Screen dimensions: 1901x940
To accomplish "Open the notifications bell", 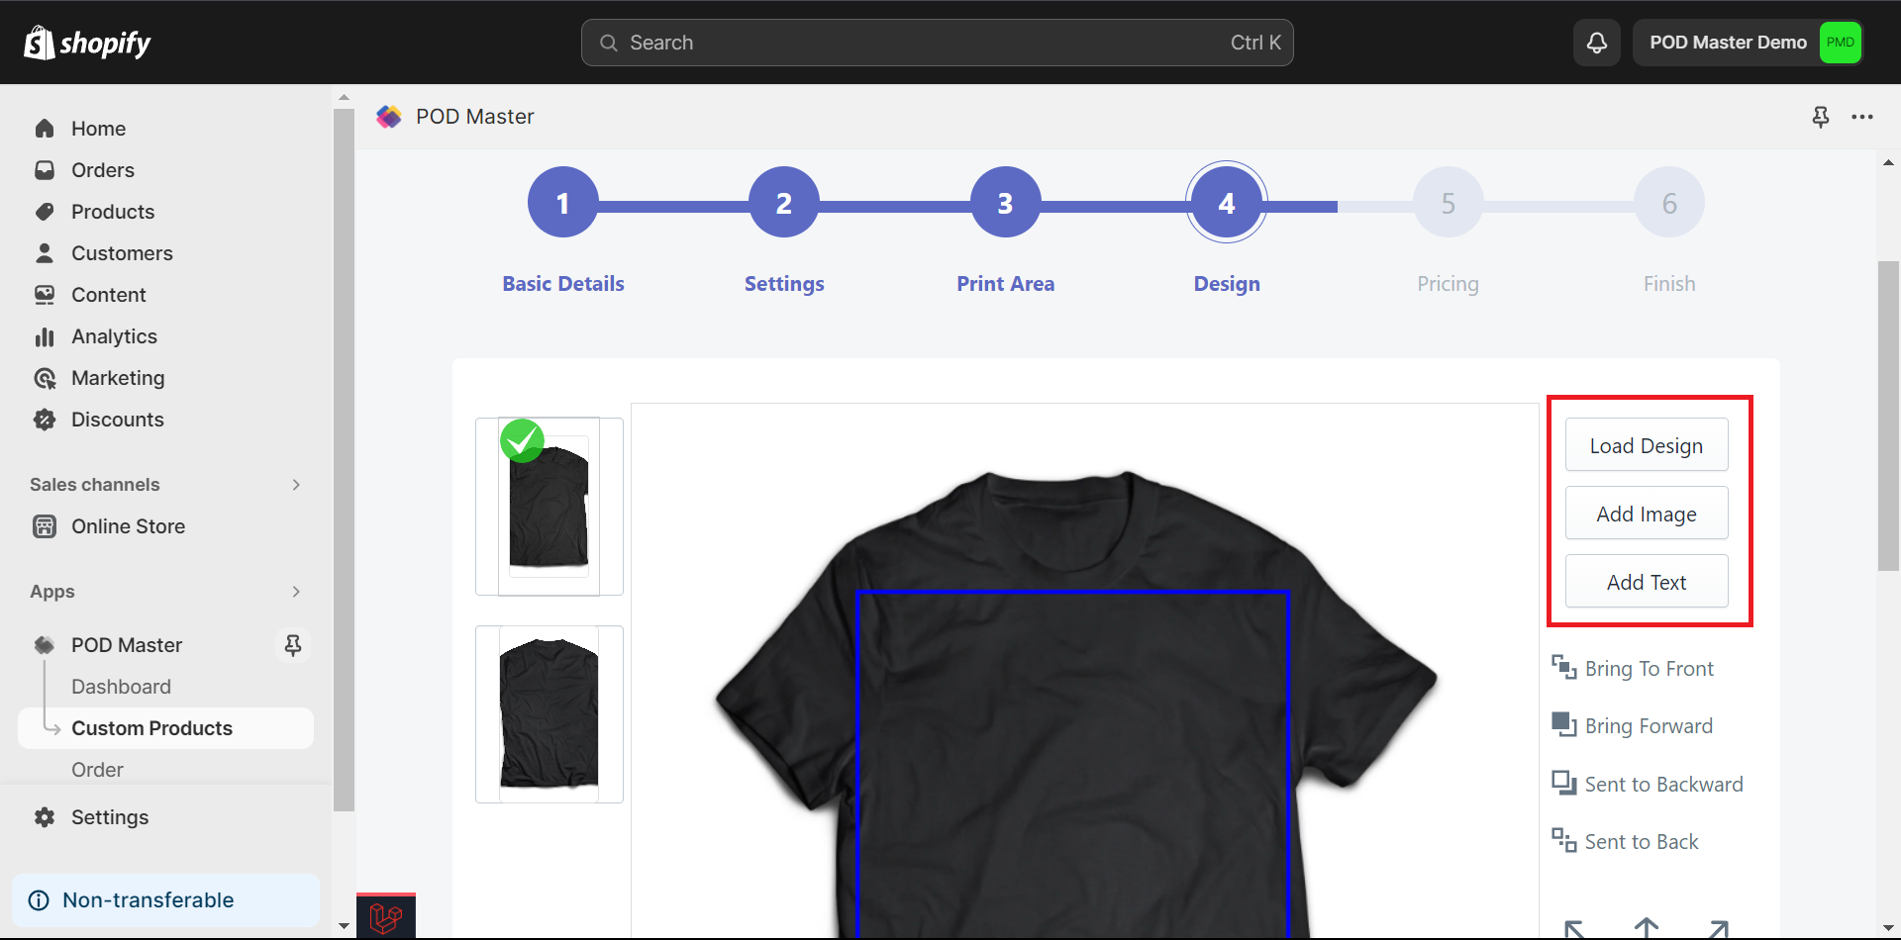I will click(1597, 43).
